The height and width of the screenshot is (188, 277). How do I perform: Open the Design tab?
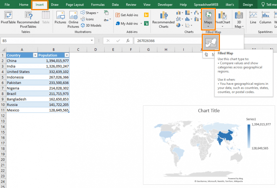[248, 5]
